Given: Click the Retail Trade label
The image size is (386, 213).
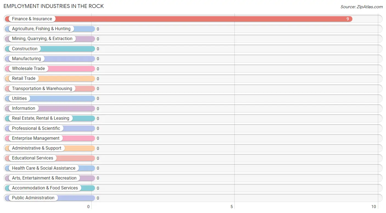Looking at the screenshot, I should click(24, 79).
